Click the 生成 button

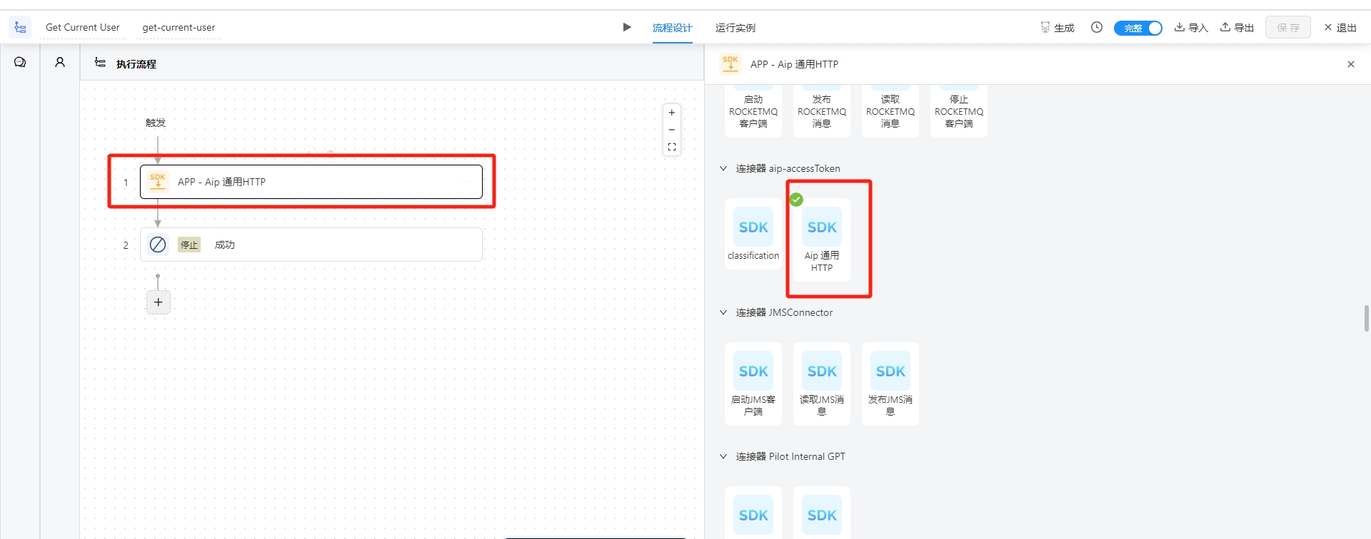tap(1057, 28)
